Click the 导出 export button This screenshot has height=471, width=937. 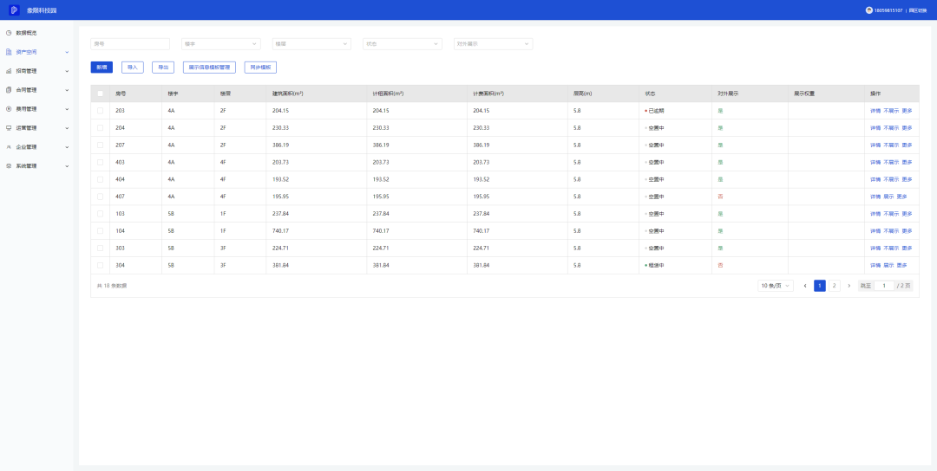163,67
